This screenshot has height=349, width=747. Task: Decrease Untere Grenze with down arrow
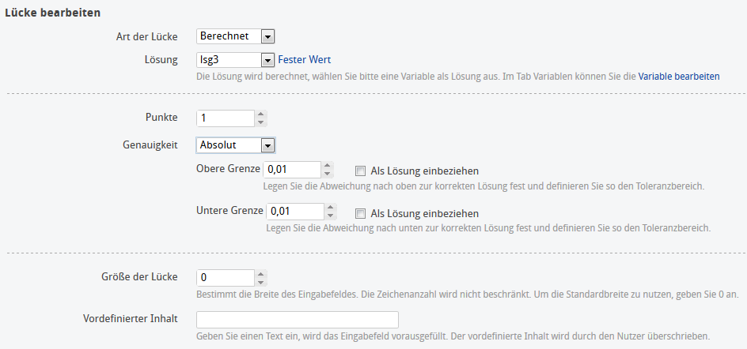tap(331, 216)
